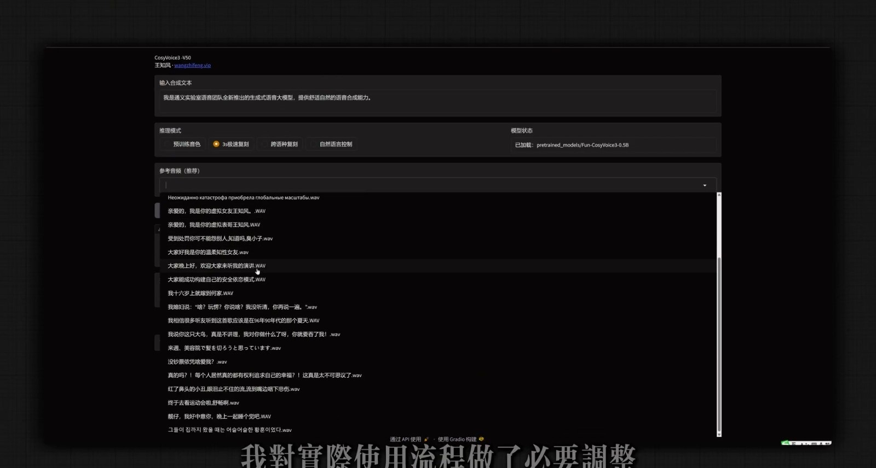Choose '大家能成功构建自己的安全依恋模式' option
The width and height of the screenshot is (876, 468).
pos(438,279)
